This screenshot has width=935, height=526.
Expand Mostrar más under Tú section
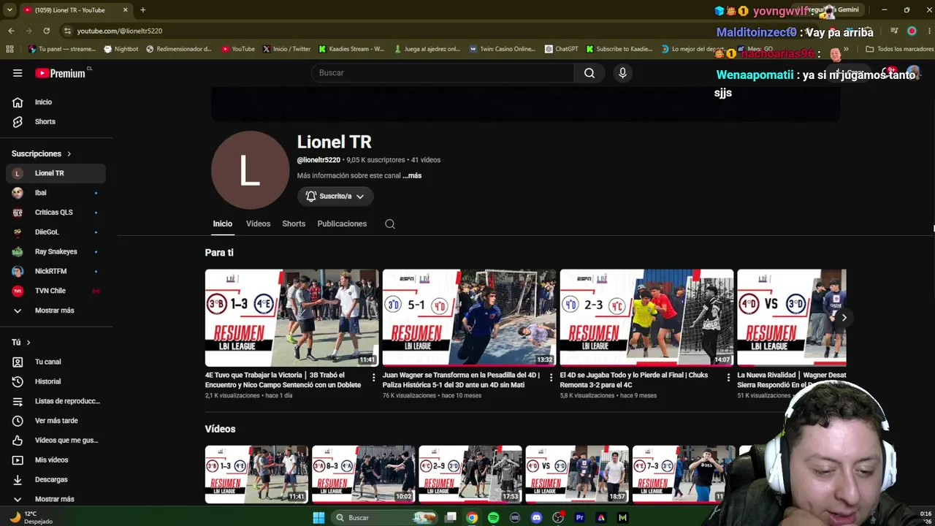coord(56,499)
